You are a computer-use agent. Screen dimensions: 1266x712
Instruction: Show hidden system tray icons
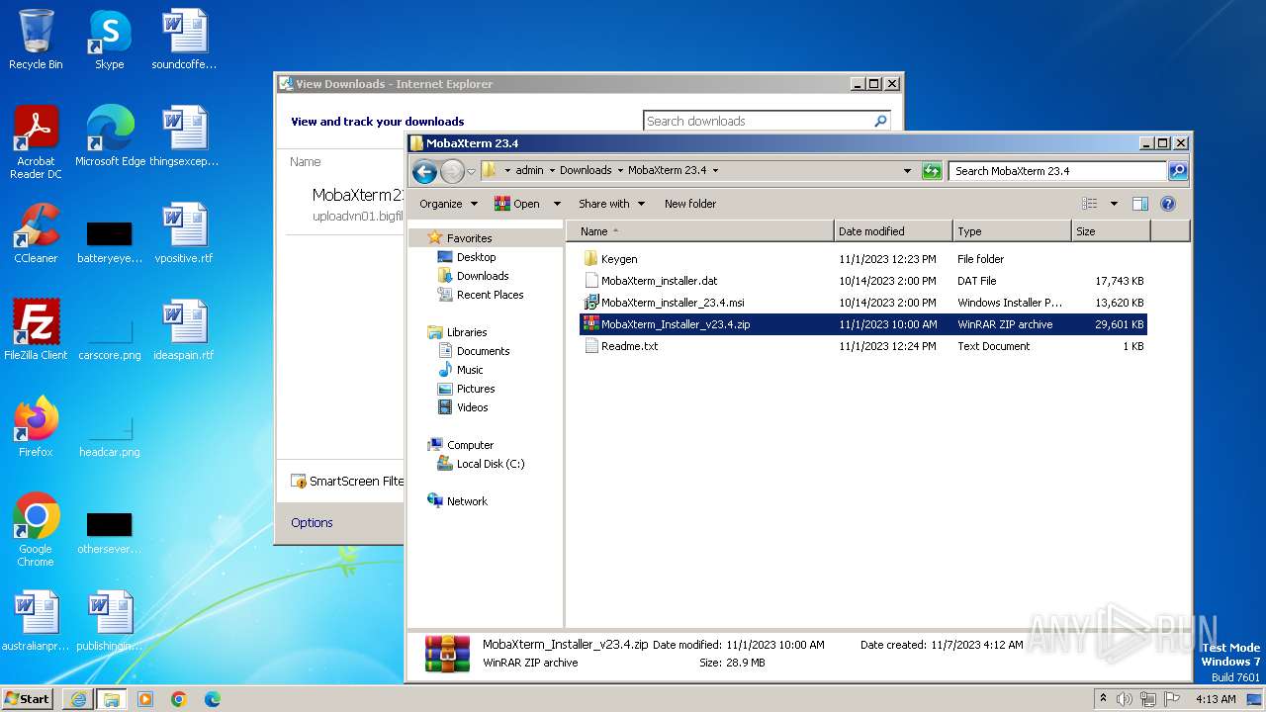click(x=1103, y=699)
